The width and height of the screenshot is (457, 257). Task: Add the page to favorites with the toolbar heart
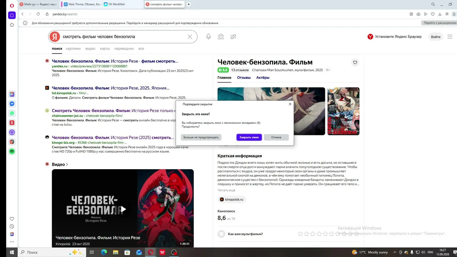coord(433,14)
